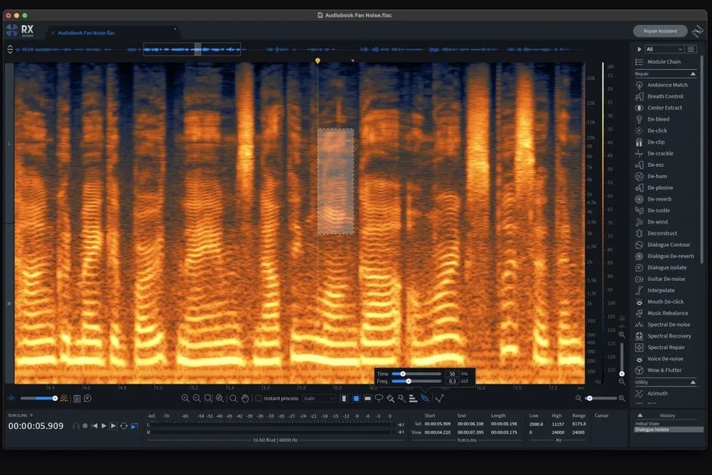Open the Ambience Match module
The width and height of the screenshot is (712, 475).
pos(667,85)
